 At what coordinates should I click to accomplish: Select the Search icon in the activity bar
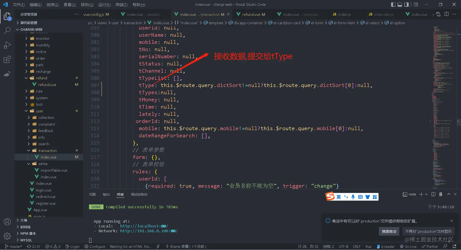tap(7, 30)
